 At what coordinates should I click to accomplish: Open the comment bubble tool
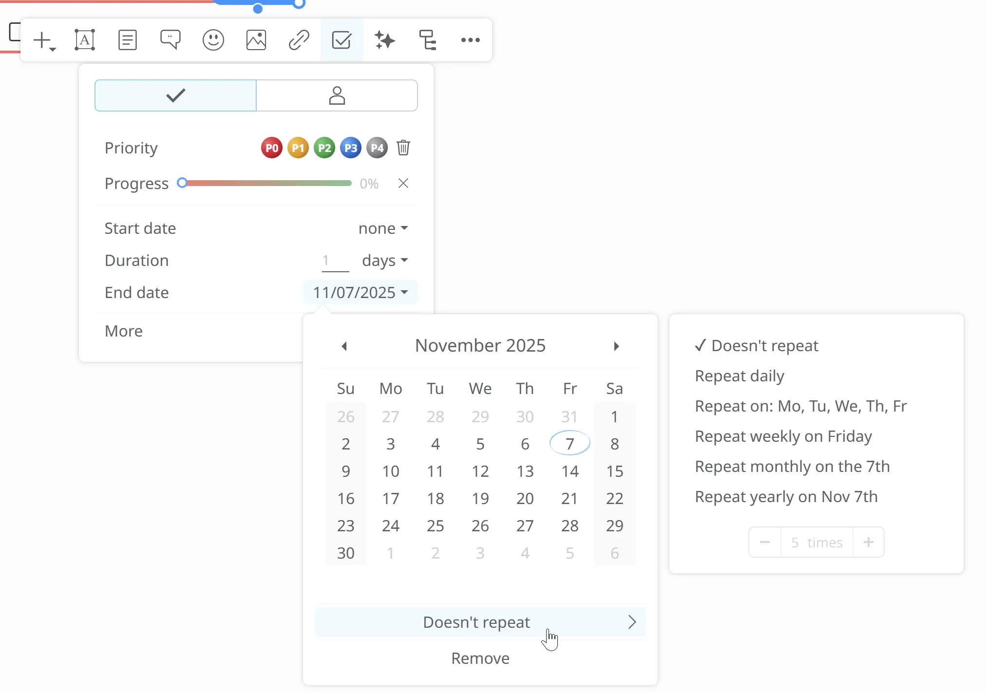pyautogui.click(x=170, y=40)
